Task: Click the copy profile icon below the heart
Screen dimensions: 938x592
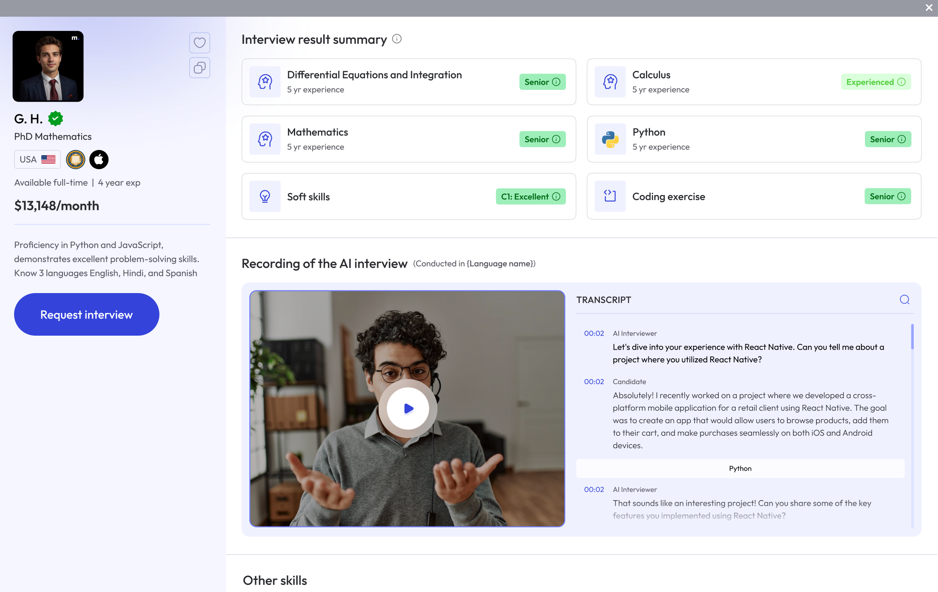Action: tap(200, 68)
